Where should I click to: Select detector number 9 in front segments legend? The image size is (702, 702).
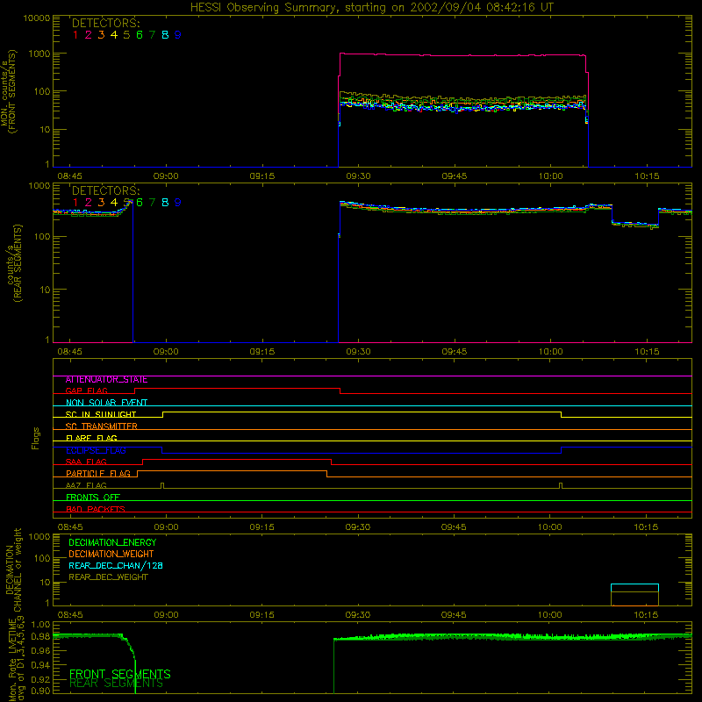(x=178, y=35)
